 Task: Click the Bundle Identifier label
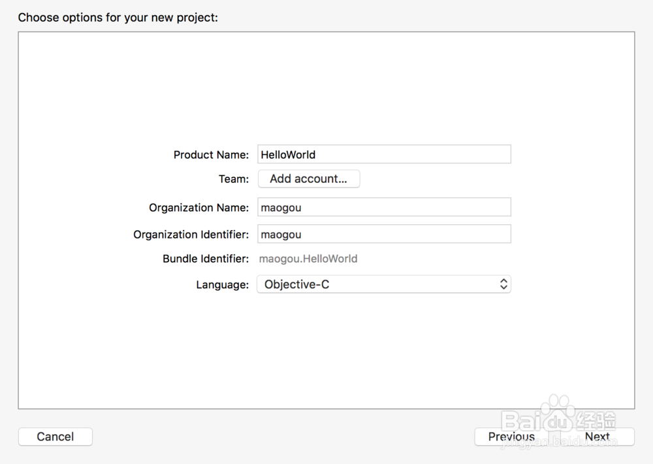(x=206, y=259)
